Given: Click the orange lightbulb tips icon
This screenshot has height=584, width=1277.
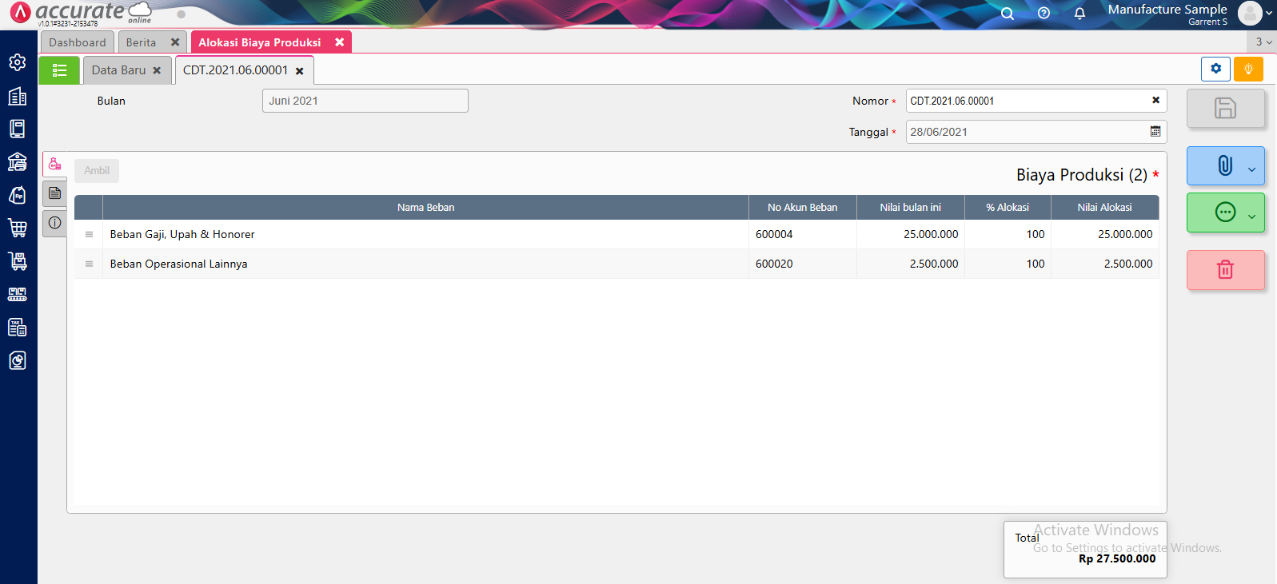Looking at the screenshot, I should [x=1248, y=70].
